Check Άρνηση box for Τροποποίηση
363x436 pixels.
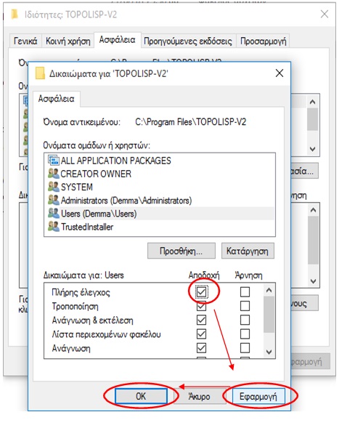click(245, 306)
